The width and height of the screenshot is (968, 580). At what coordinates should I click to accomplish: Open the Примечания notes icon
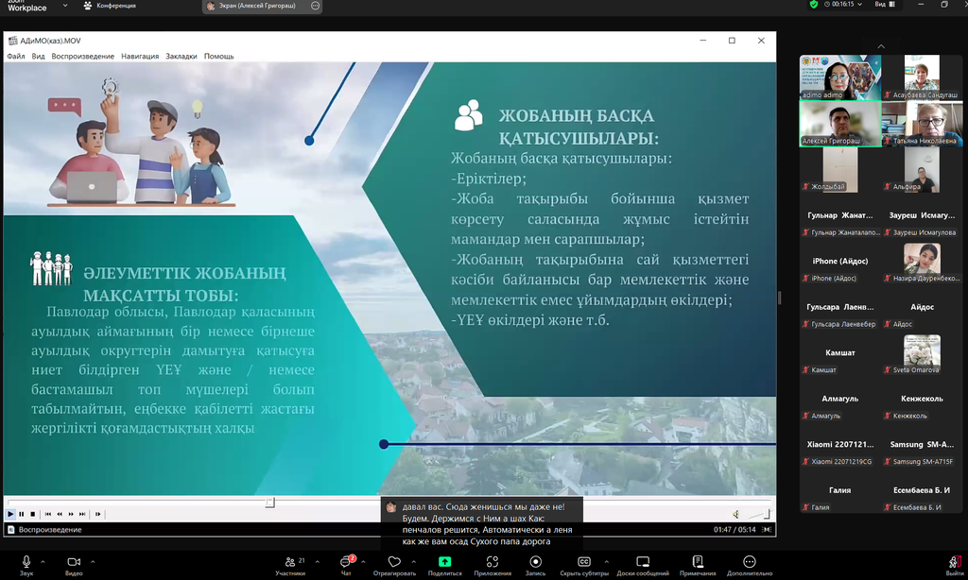pos(698,563)
